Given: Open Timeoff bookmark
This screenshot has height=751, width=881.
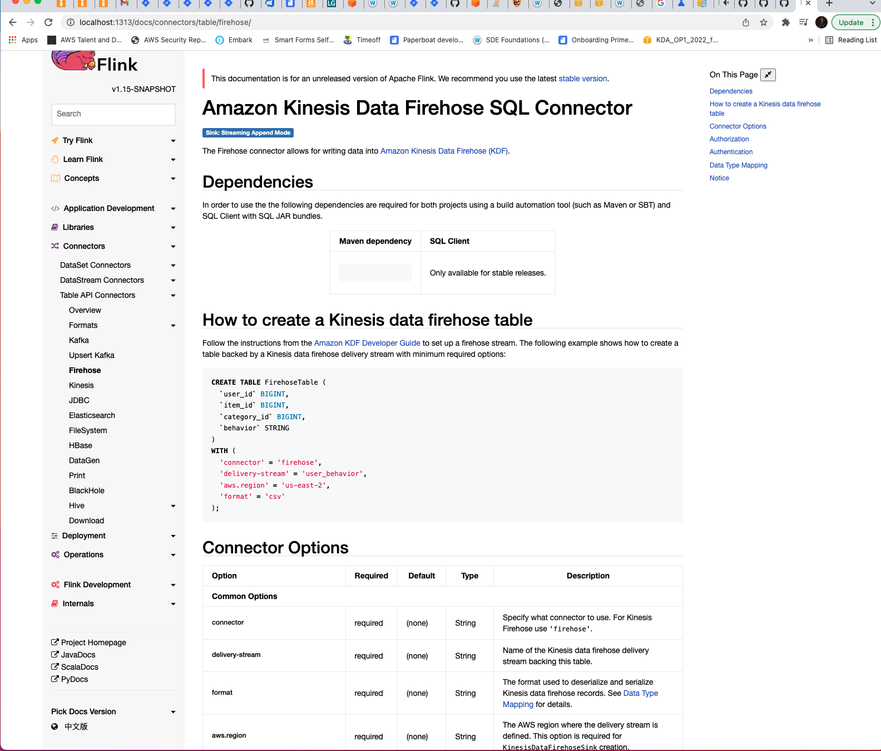Looking at the screenshot, I should (x=362, y=40).
